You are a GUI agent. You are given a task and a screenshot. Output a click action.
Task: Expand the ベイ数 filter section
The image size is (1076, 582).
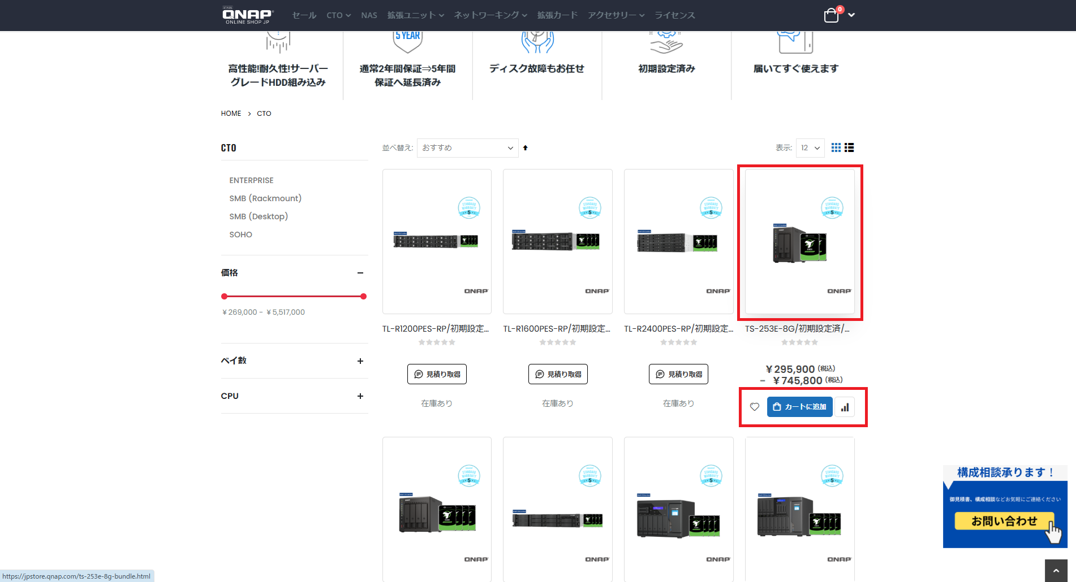[x=360, y=361]
